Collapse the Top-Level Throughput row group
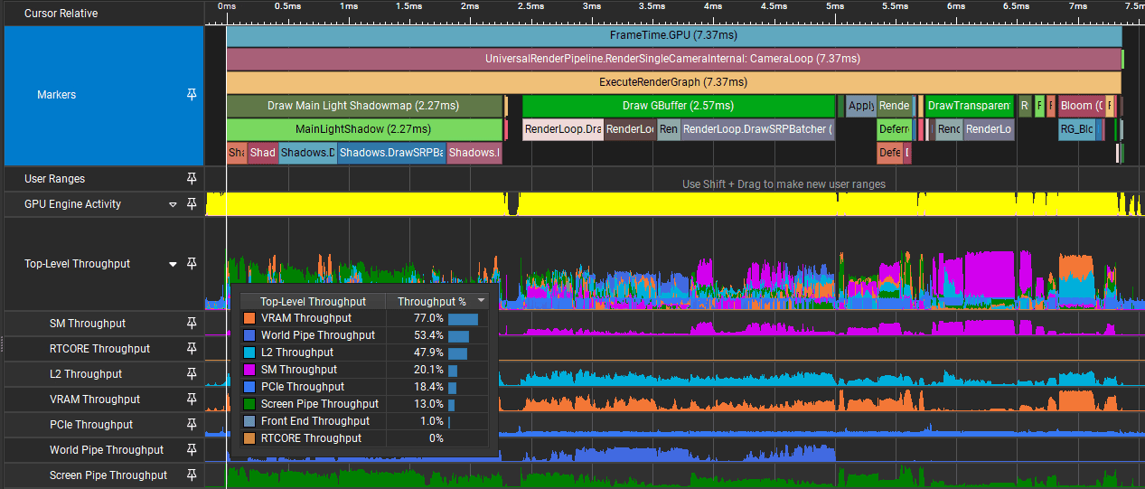 [x=174, y=265]
